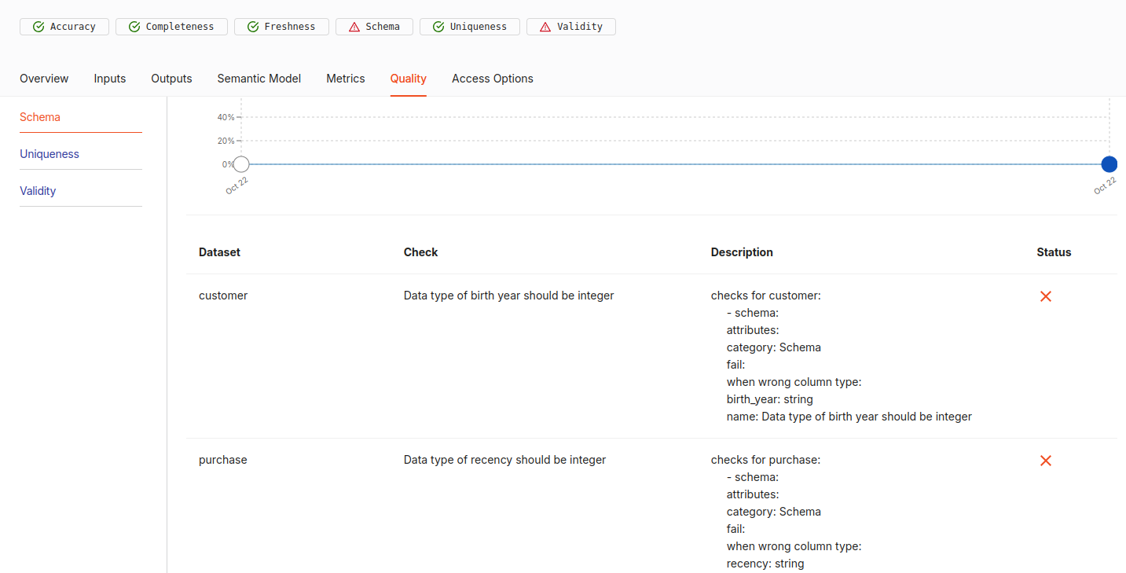1126x573 pixels.
Task: Click the Schema warning triangle icon
Action: (x=354, y=27)
